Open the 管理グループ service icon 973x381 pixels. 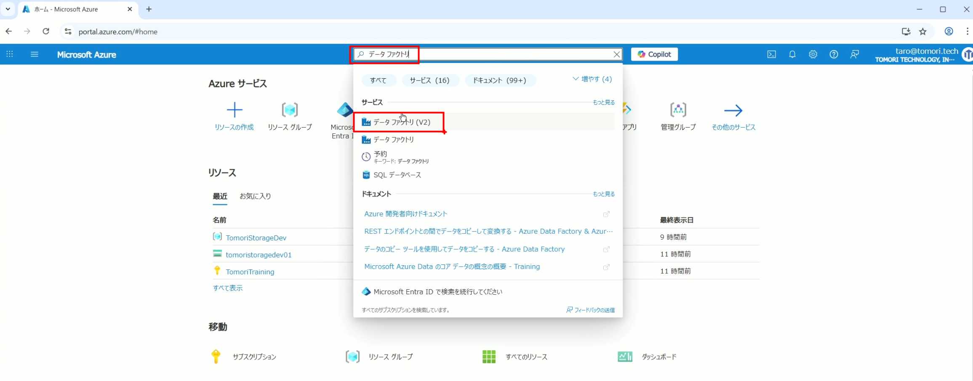tap(678, 110)
